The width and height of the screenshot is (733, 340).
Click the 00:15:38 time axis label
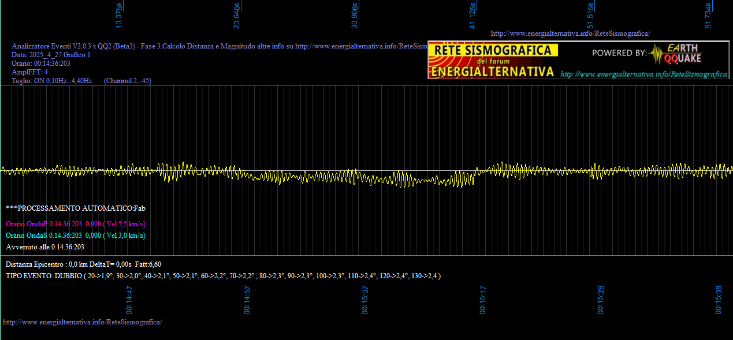tap(719, 300)
